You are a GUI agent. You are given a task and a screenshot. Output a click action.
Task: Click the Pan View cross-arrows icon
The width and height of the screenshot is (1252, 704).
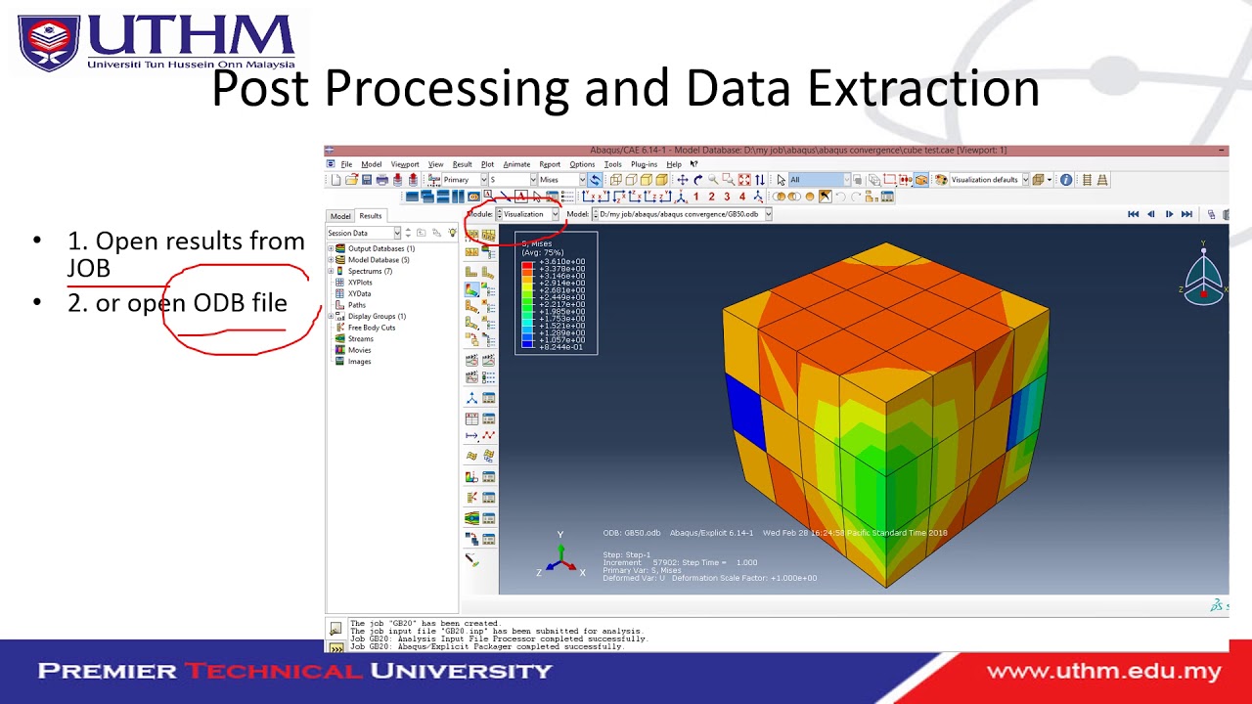[682, 180]
